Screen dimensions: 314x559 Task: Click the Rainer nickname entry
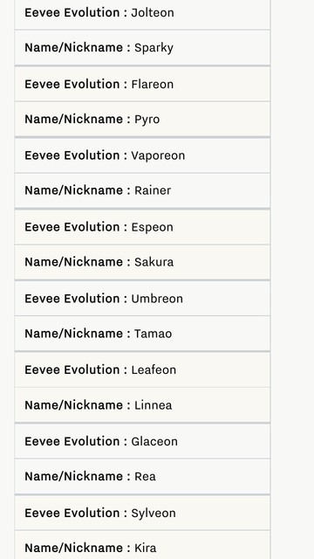[142, 190]
